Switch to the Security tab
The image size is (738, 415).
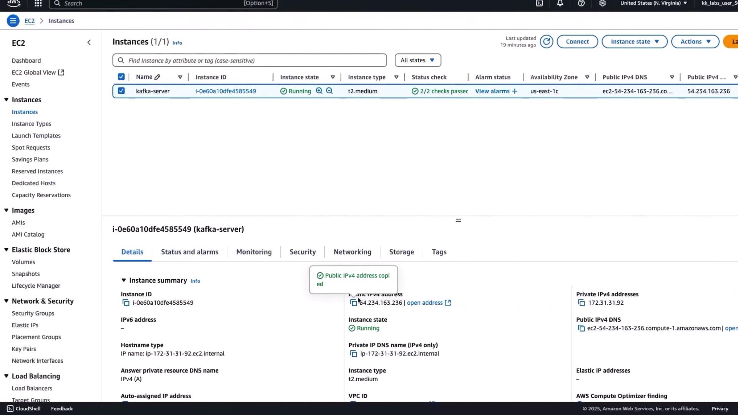coord(303,252)
